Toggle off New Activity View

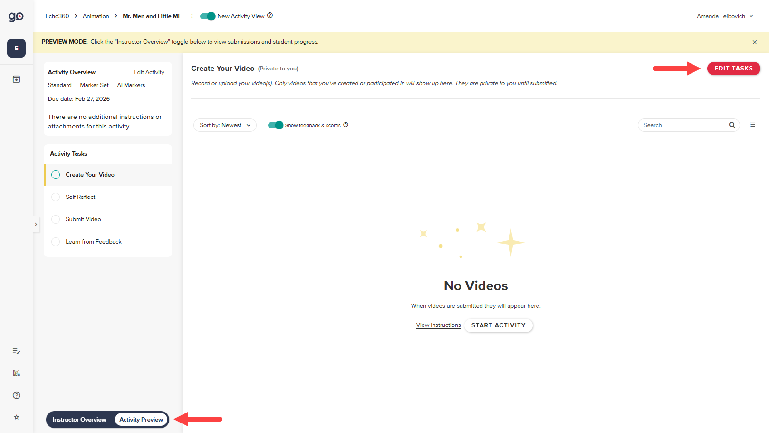click(x=207, y=16)
